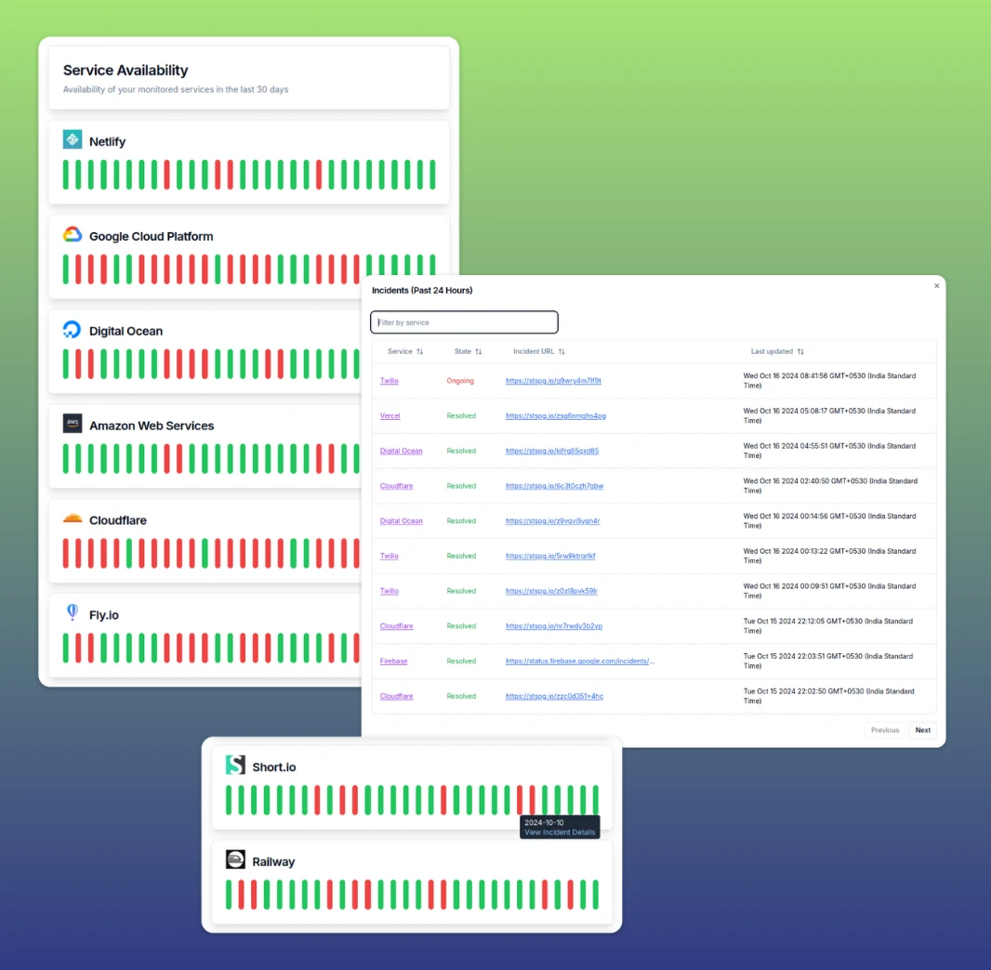
Task: Close the Incidents (Past 24 Hours) dialog
Action: (937, 286)
